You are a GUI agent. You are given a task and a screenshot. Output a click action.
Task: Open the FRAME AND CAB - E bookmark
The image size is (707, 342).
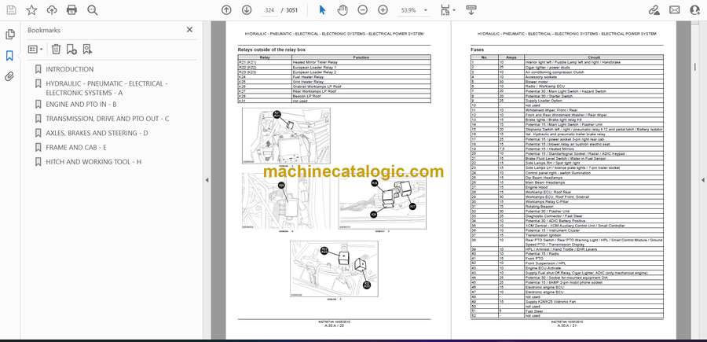point(76,148)
